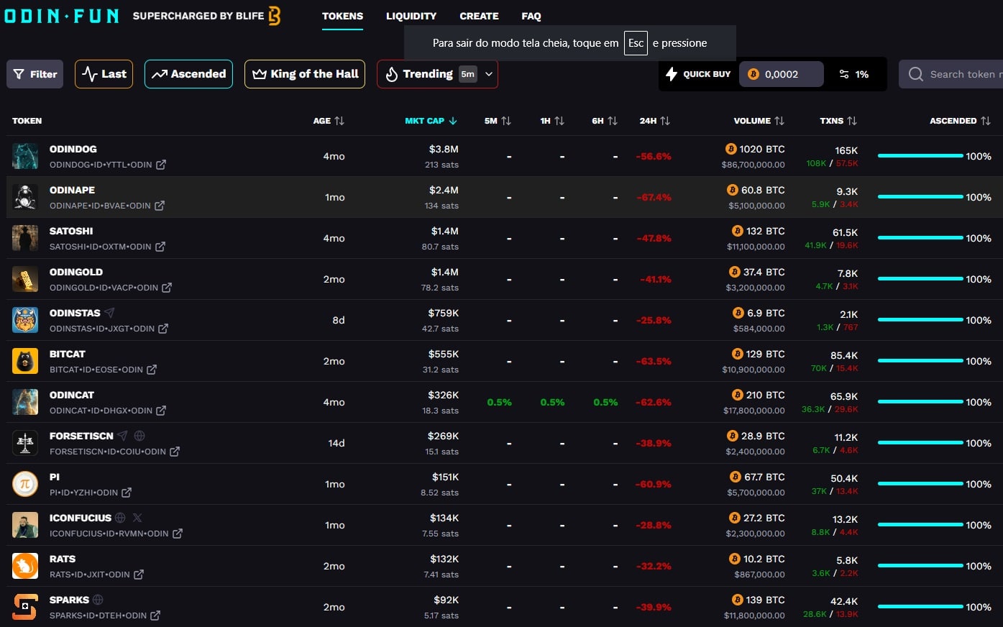Open ICONFUCIUS X (Twitter) icon
1003x627 pixels.
[137, 518]
